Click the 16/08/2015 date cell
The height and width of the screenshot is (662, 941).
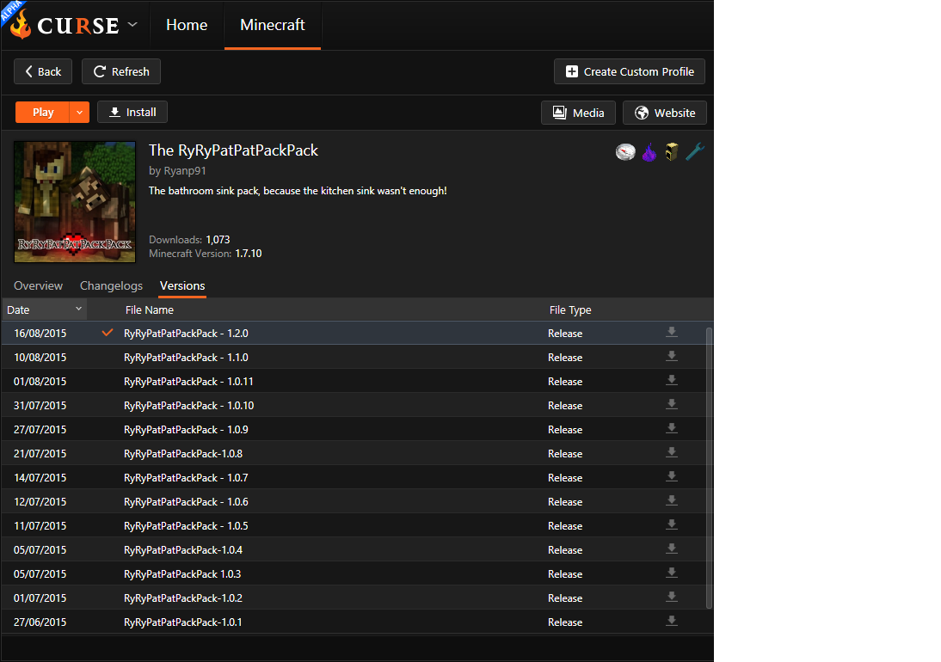tap(40, 334)
